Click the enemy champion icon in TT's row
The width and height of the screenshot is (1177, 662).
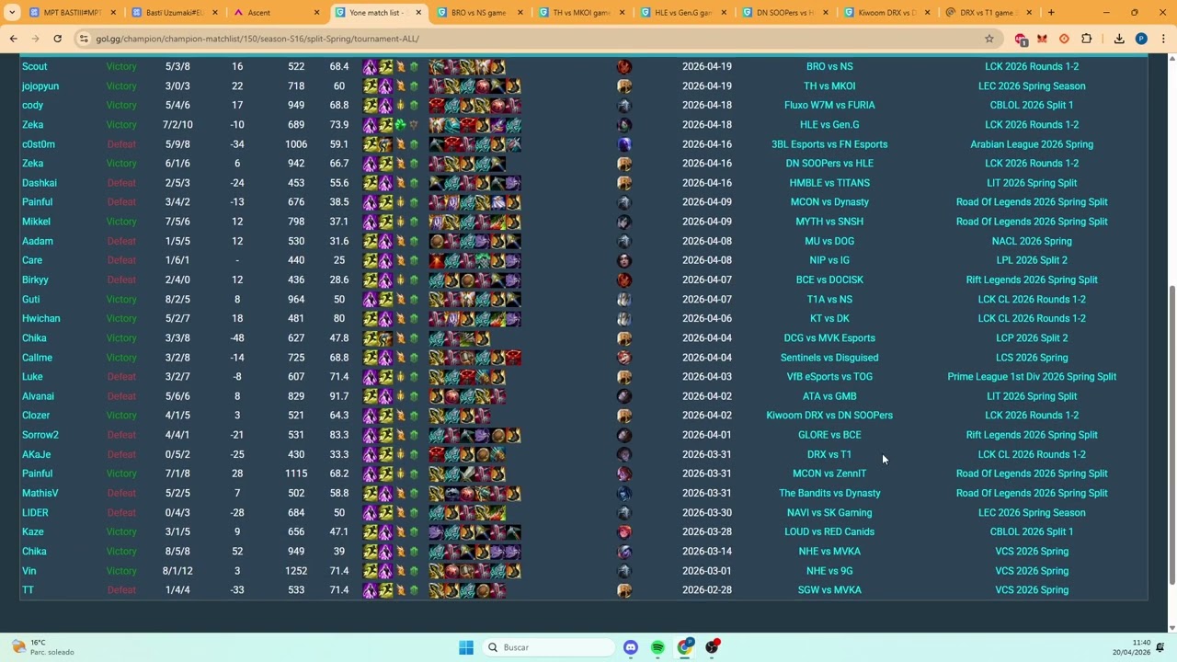[624, 590]
